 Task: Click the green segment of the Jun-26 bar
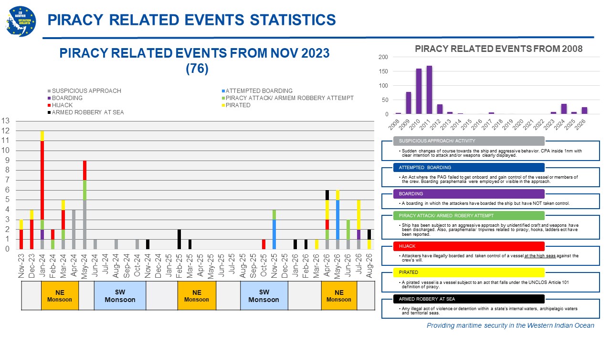(348, 230)
